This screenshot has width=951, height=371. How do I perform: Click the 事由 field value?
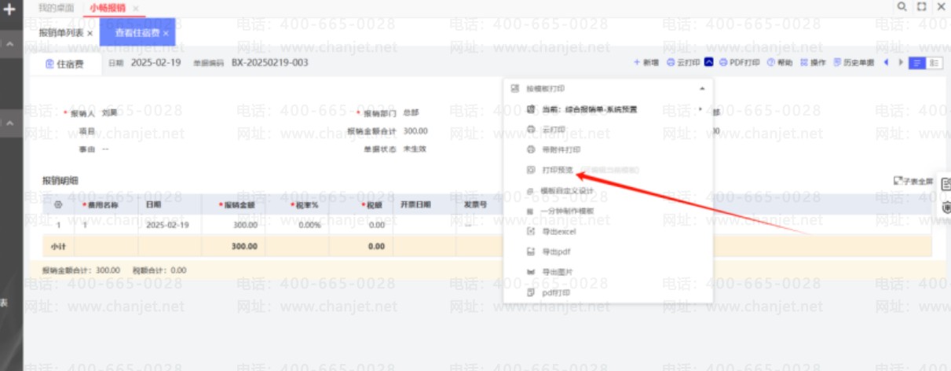pyautogui.click(x=105, y=148)
